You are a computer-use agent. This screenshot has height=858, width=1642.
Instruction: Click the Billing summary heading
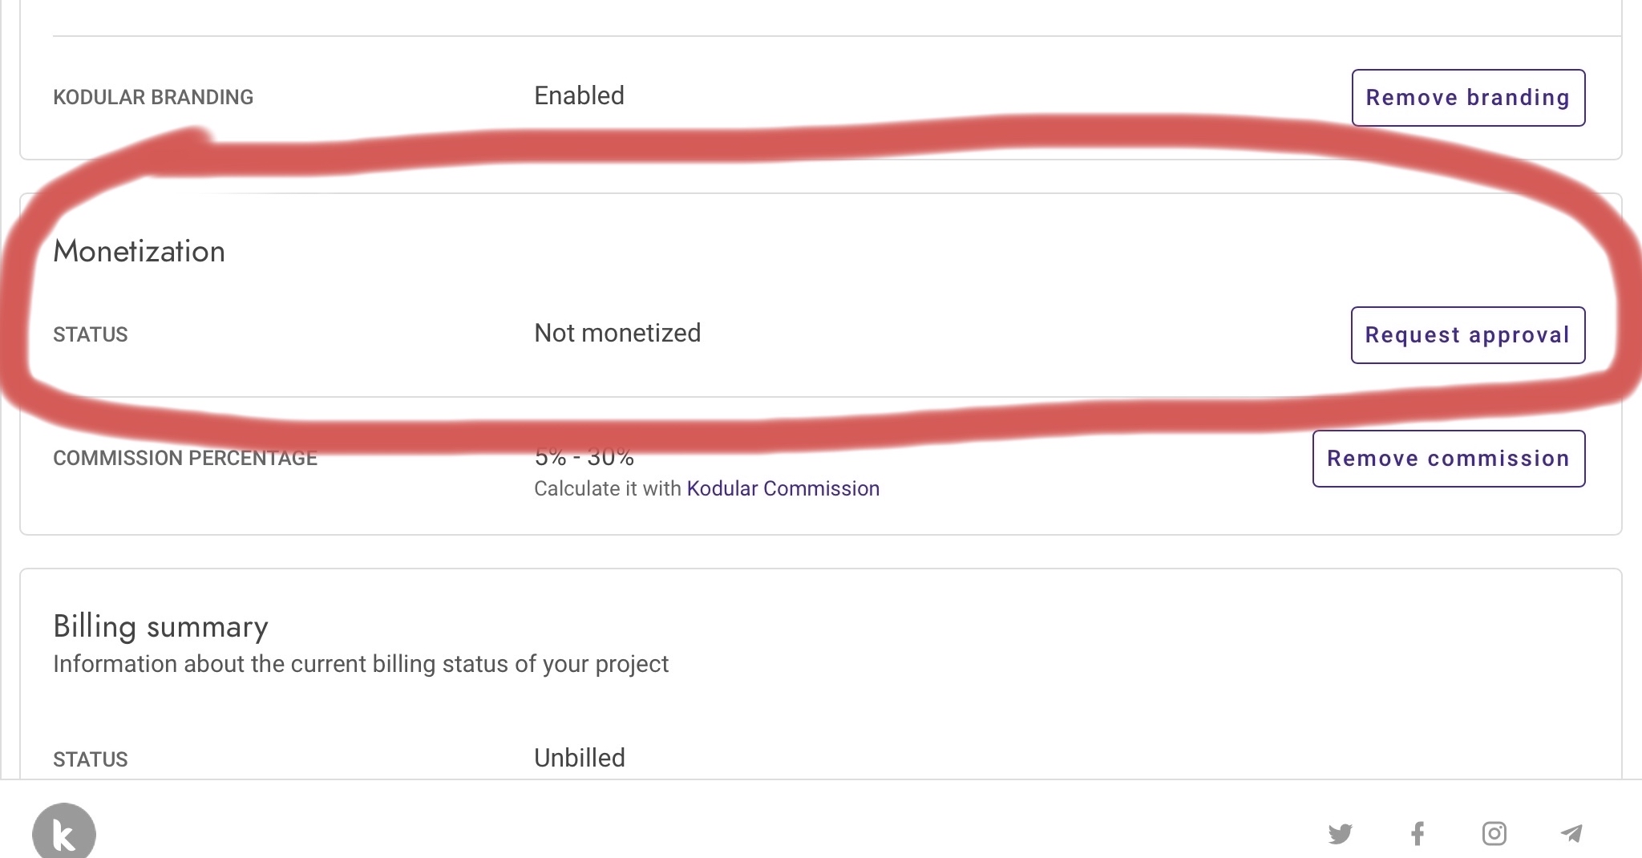click(160, 626)
